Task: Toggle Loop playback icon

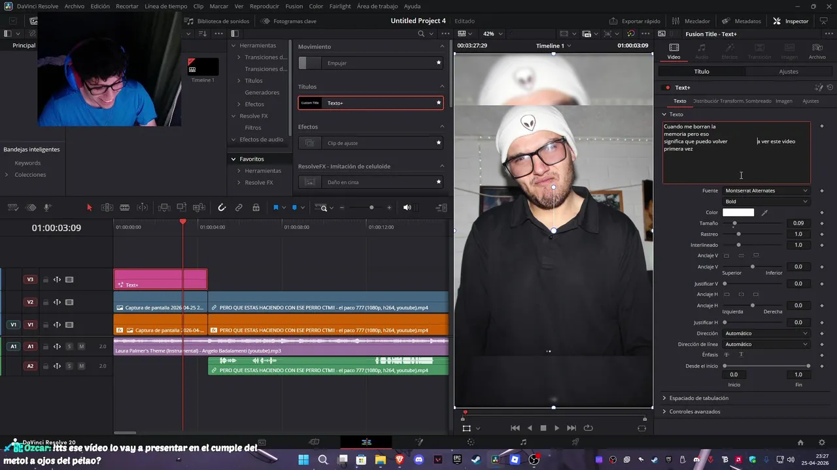Action: click(588, 428)
